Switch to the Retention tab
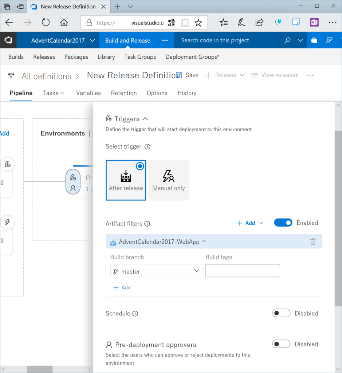This screenshot has height=373, width=342. click(124, 93)
